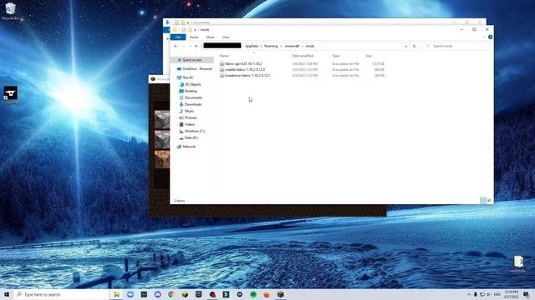Switch to details view layout icon
The height and width of the screenshot is (300, 535).
point(483,201)
